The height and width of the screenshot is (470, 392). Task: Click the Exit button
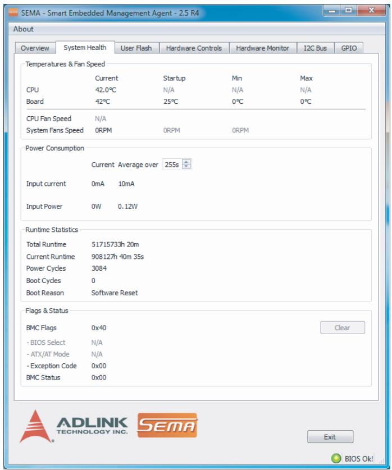coord(330,437)
